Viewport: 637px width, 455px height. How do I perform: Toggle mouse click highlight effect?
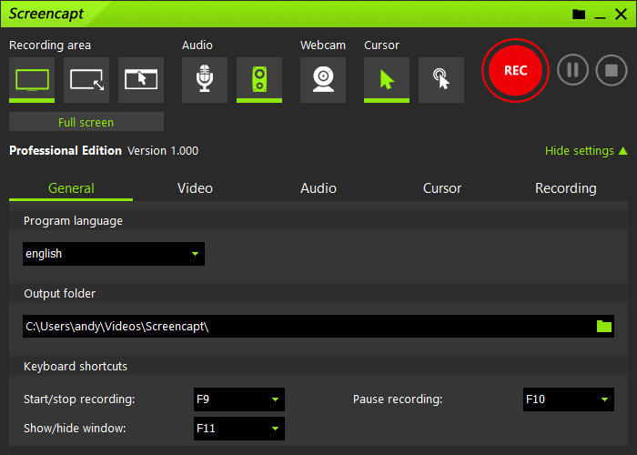[441, 80]
